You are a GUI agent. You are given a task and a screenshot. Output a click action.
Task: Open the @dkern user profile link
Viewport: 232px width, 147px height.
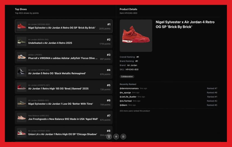(123, 105)
